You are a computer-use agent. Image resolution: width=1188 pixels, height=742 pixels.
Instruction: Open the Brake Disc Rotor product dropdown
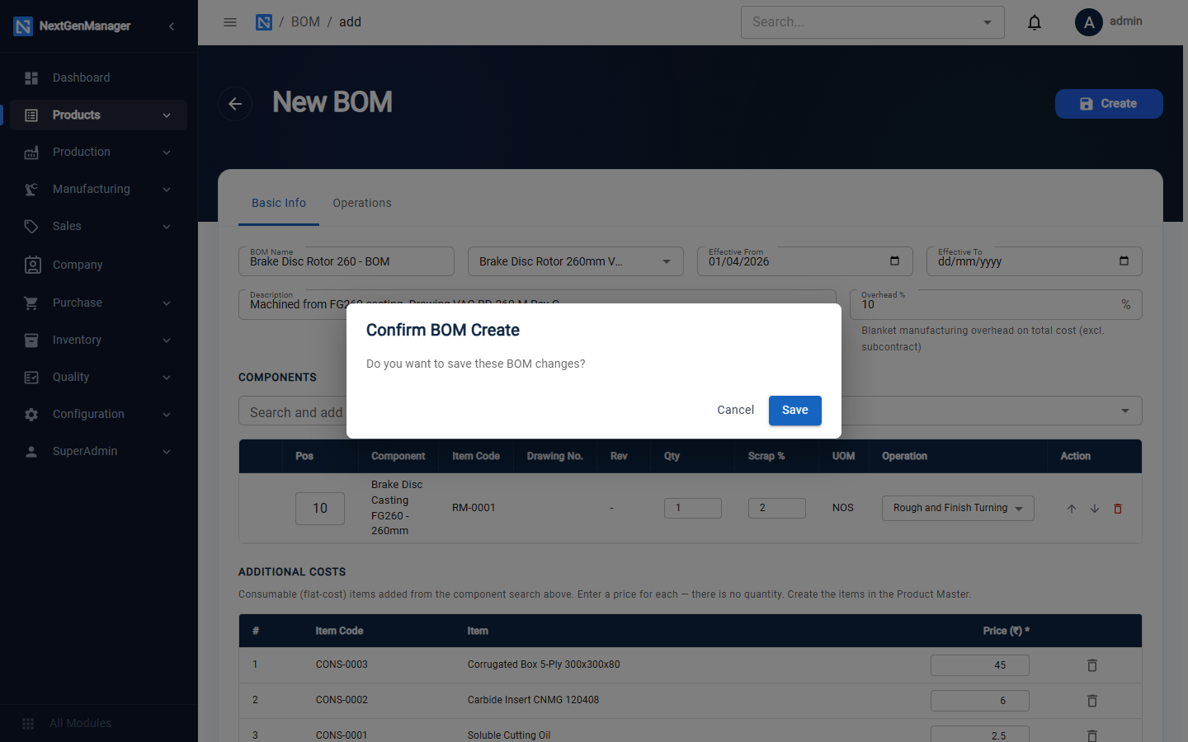click(576, 261)
